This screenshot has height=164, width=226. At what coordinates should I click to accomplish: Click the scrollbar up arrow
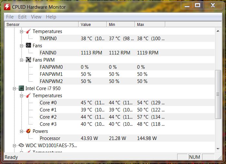click(218, 31)
